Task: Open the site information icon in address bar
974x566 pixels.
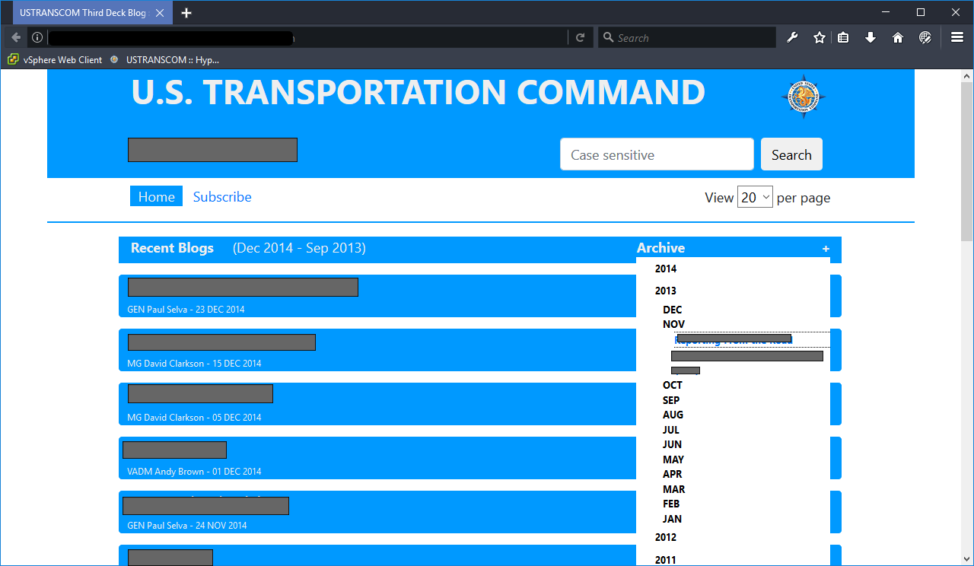Action: 37,37
